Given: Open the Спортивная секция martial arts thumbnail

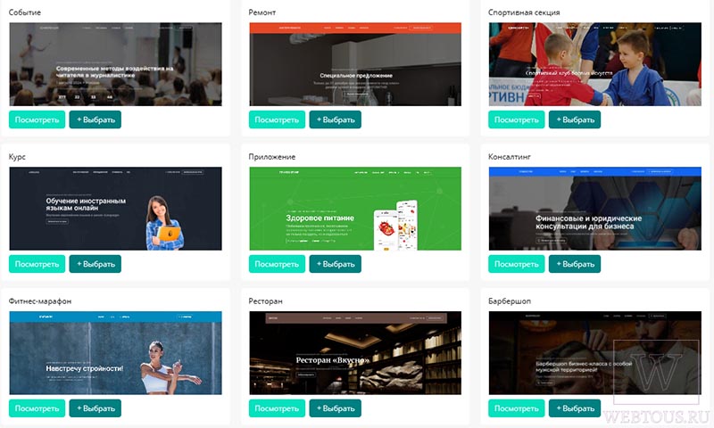Looking at the screenshot, I should 595,64.
